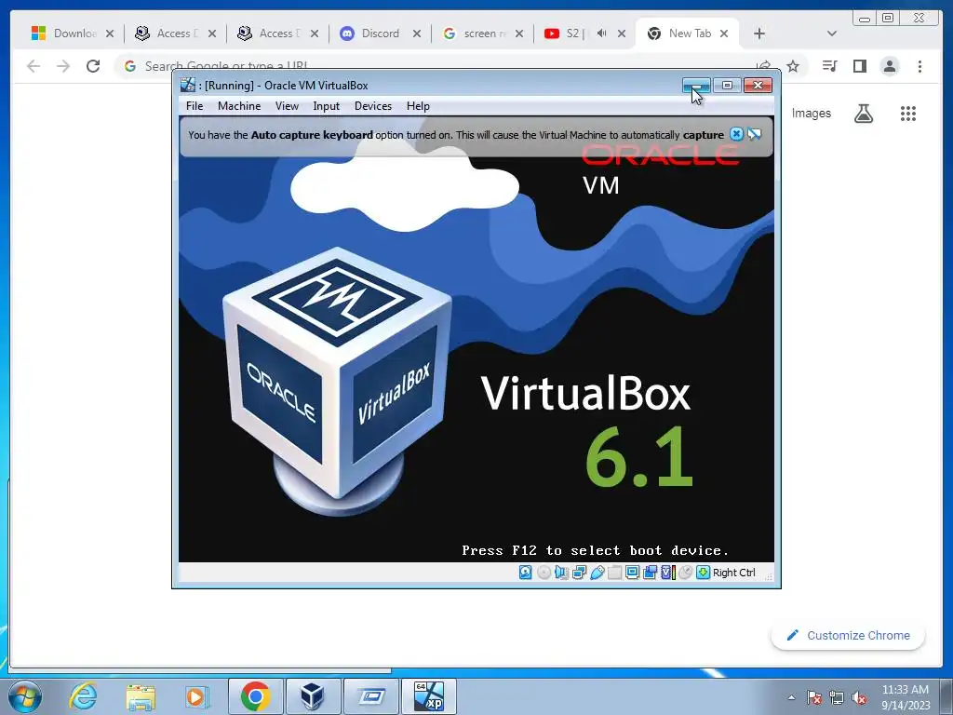Open the Windows Start menu

(25, 696)
